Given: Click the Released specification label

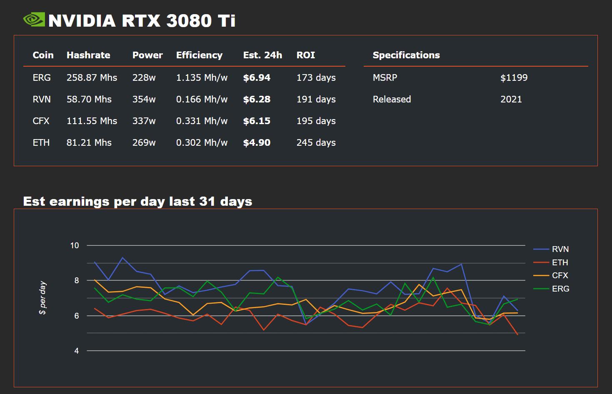Looking at the screenshot, I should pyautogui.click(x=392, y=99).
